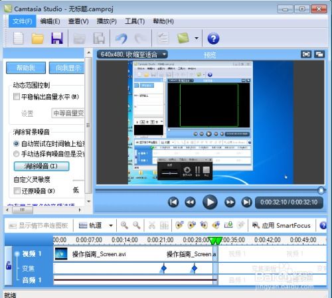
Task: Click the scissors Cut selection icon
Action: pos(152,226)
